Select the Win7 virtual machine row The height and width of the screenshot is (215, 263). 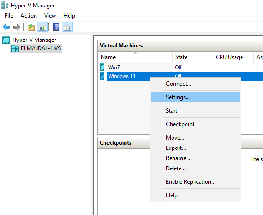pyautogui.click(x=180, y=67)
